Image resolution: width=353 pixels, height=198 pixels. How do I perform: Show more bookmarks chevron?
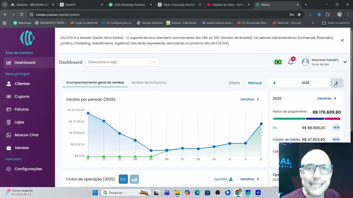(313, 23)
